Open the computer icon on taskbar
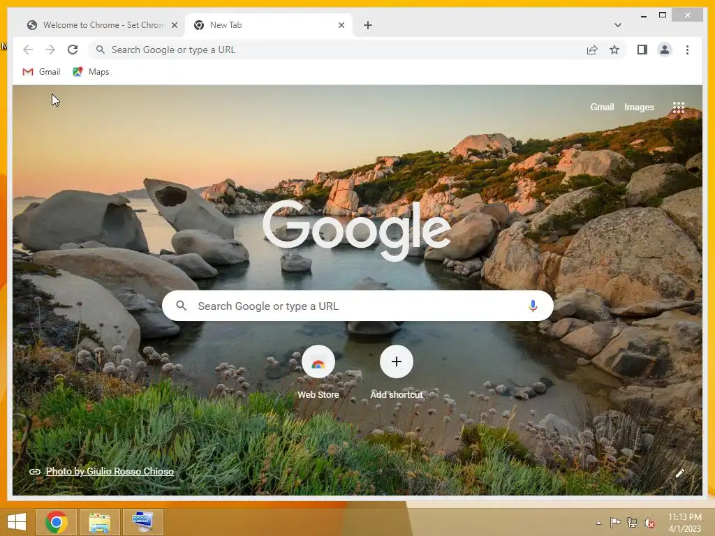Image resolution: width=715 pixels, height=536 pixels. point(142,522)
